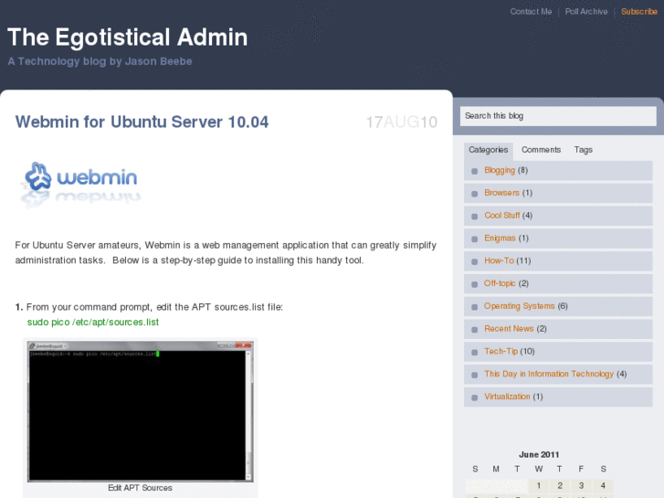Click the bullet icon beside This Day in Information Technology
The width and height of the screenshot is (664, 498).
click(474, 375)
